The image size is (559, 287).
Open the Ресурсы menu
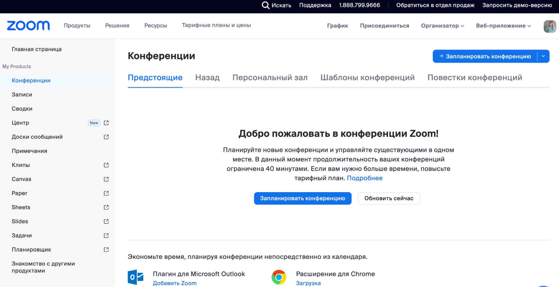point(156,25)
